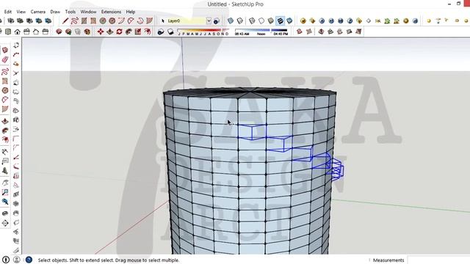Select the 3 Point Arc tool
Image resolution: width=470 pixels, height=264 pixels.
coord(140,21)
